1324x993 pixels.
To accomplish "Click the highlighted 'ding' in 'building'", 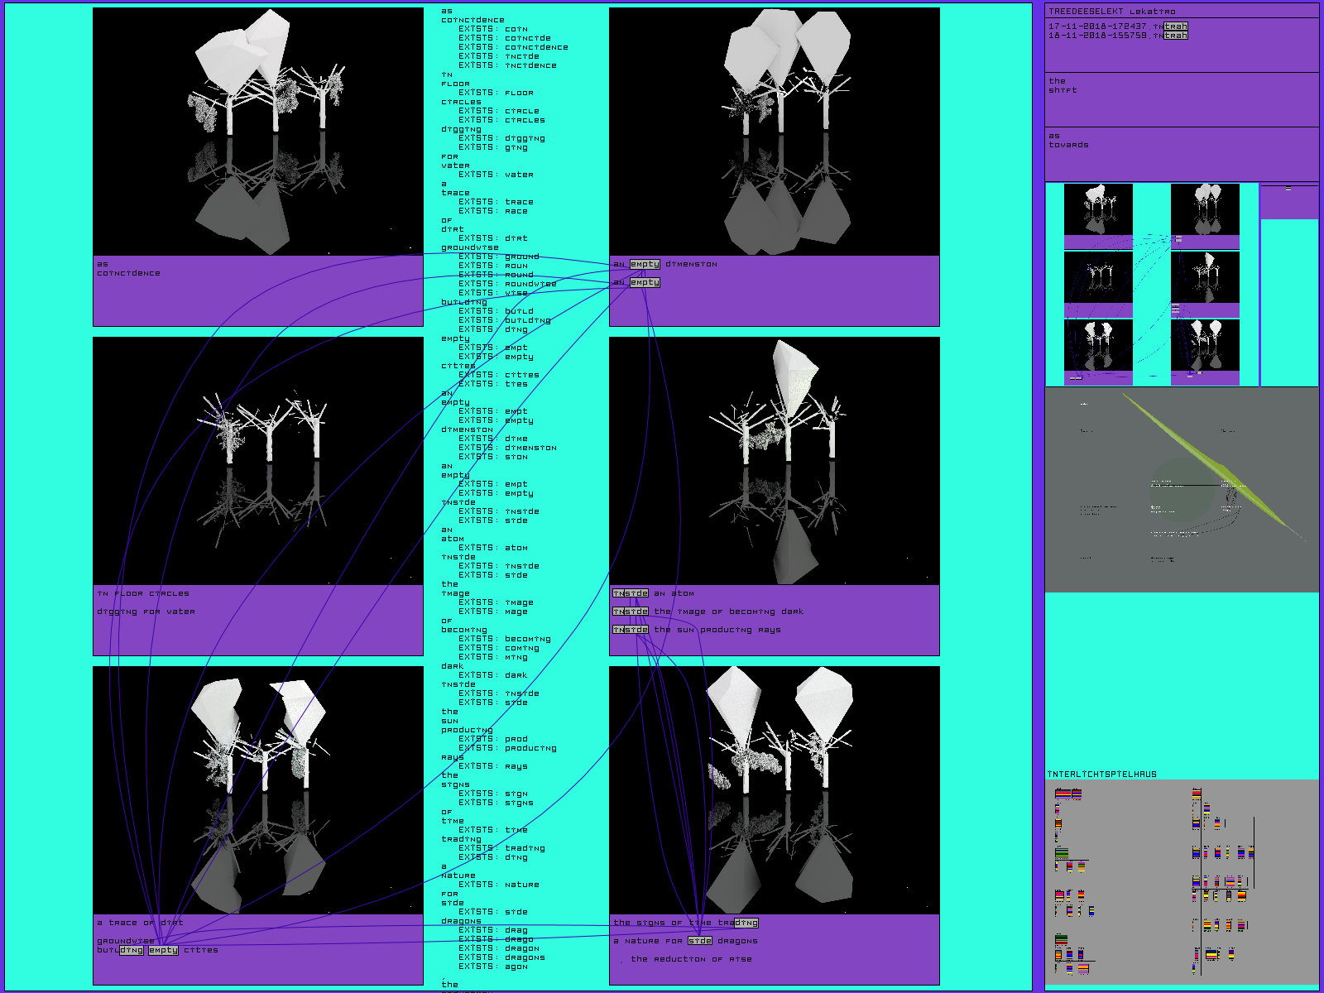I will 131,950.
